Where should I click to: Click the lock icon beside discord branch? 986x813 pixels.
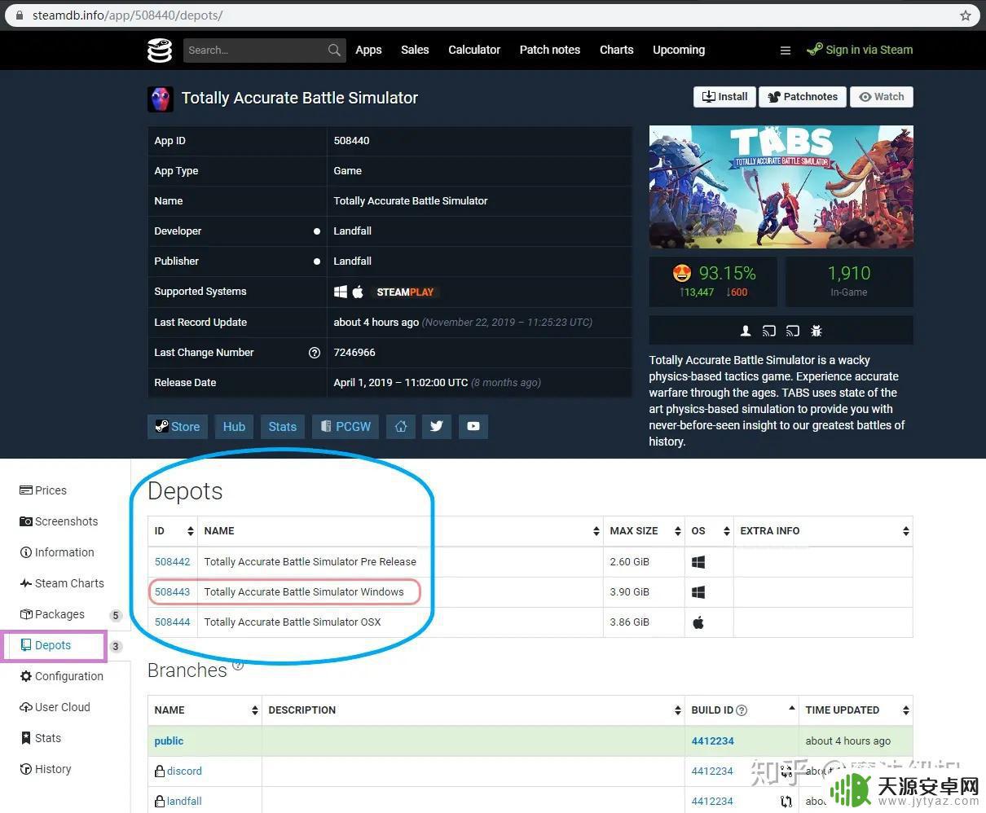(x=160, y=771)
